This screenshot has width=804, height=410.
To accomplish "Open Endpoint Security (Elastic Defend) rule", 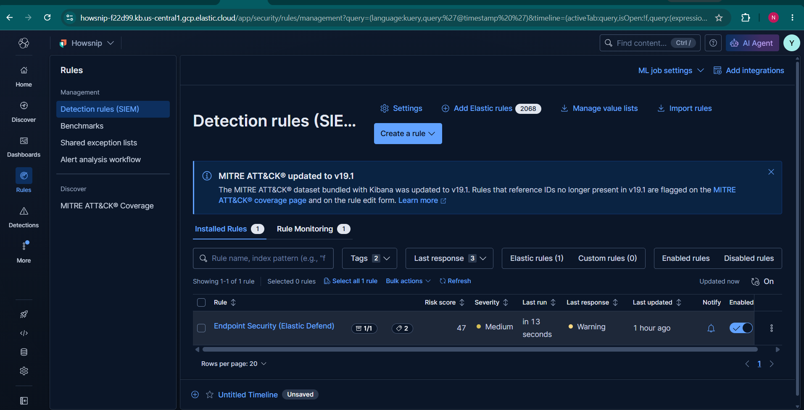I will [274, 326].
